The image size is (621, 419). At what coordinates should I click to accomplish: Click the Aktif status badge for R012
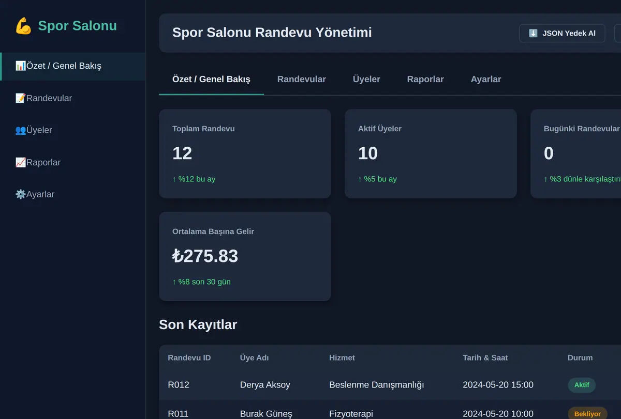pos(582,385)
